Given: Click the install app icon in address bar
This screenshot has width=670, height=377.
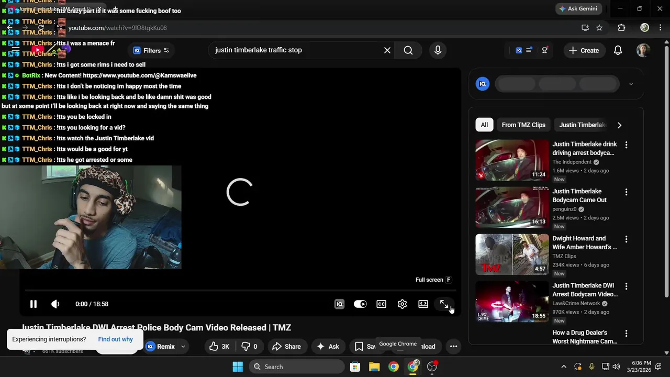Looking at the screenshot, I should point(585,28).
